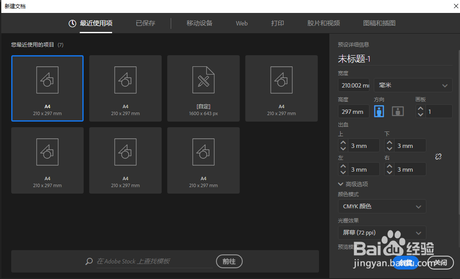460x279 pixels.
Task: Click the 未标题-1 document name field
Action: [395, 59]
